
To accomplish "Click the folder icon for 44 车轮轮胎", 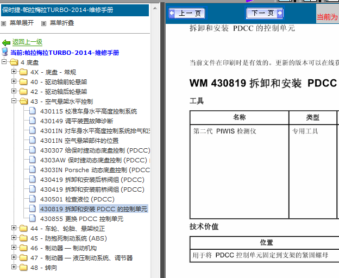I will (23, 229).
